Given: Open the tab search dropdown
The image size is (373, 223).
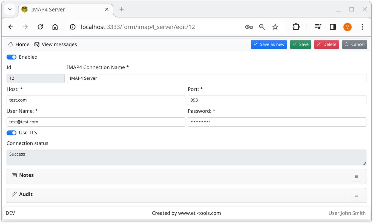Looking at the screenshot, I should pyautogui.click(x=10, y=9).
